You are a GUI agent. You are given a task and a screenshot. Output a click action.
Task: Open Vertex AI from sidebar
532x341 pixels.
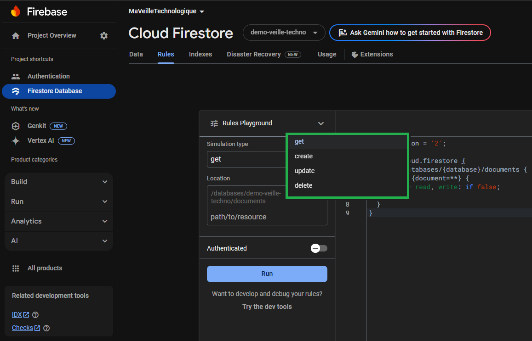[x=41, y=140]
